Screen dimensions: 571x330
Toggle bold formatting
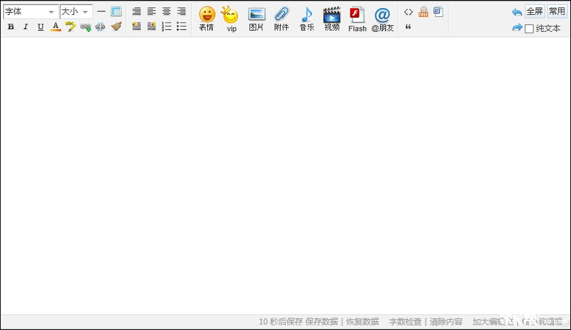click(x=11, y=27)
